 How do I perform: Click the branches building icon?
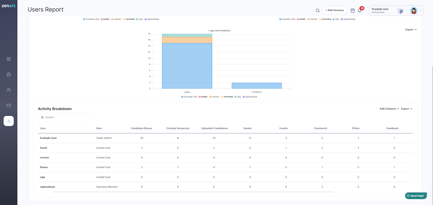click(400, 11)
